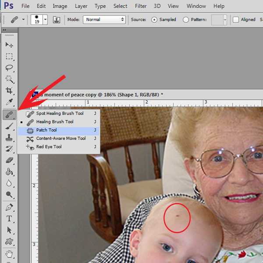The height and width of the screenshot is (263, 263).
Task: Open the Help menu
Action: click(x=219, y=6)
